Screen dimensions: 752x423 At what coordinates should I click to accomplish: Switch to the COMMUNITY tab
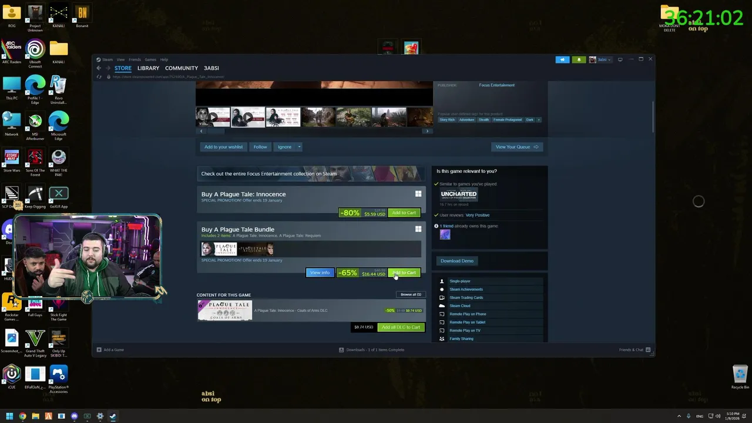pyautogui.click(x=182, y=68)
